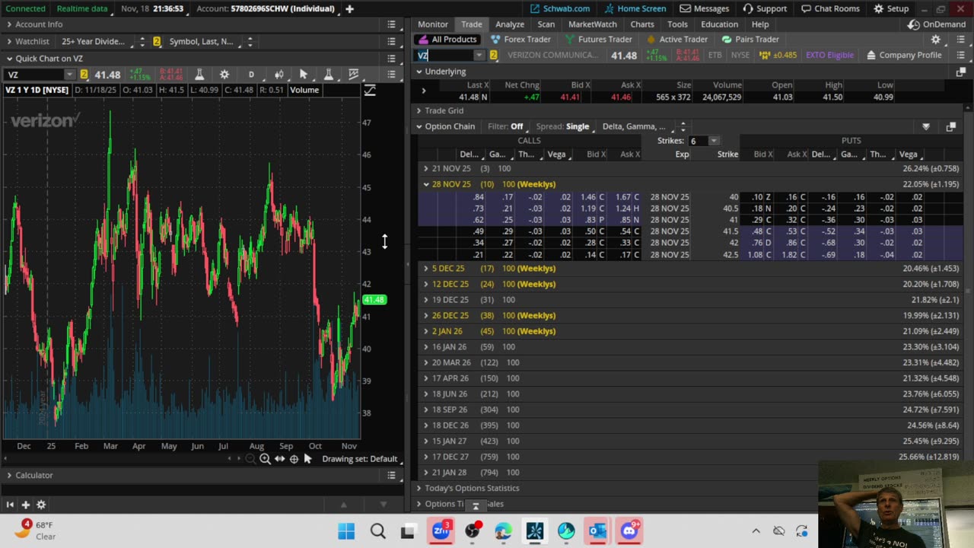
Task: Add a new gadget with plus icon at bottom left
Action: pos(25,505)
